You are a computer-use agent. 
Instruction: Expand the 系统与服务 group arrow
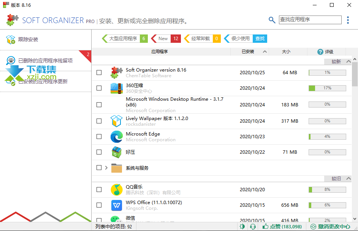pos(106,168)
